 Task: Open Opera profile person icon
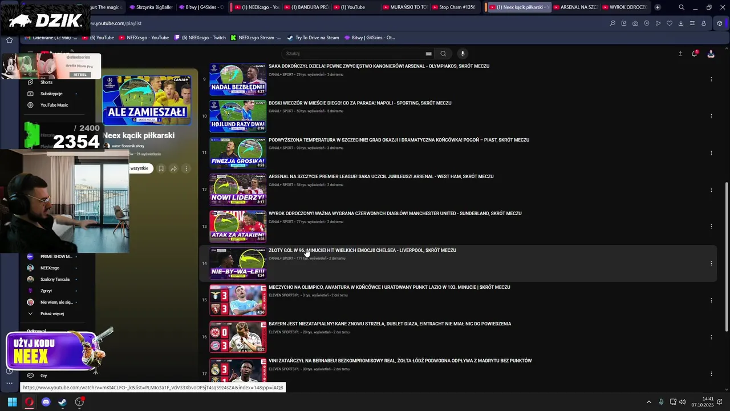[704, 23]
